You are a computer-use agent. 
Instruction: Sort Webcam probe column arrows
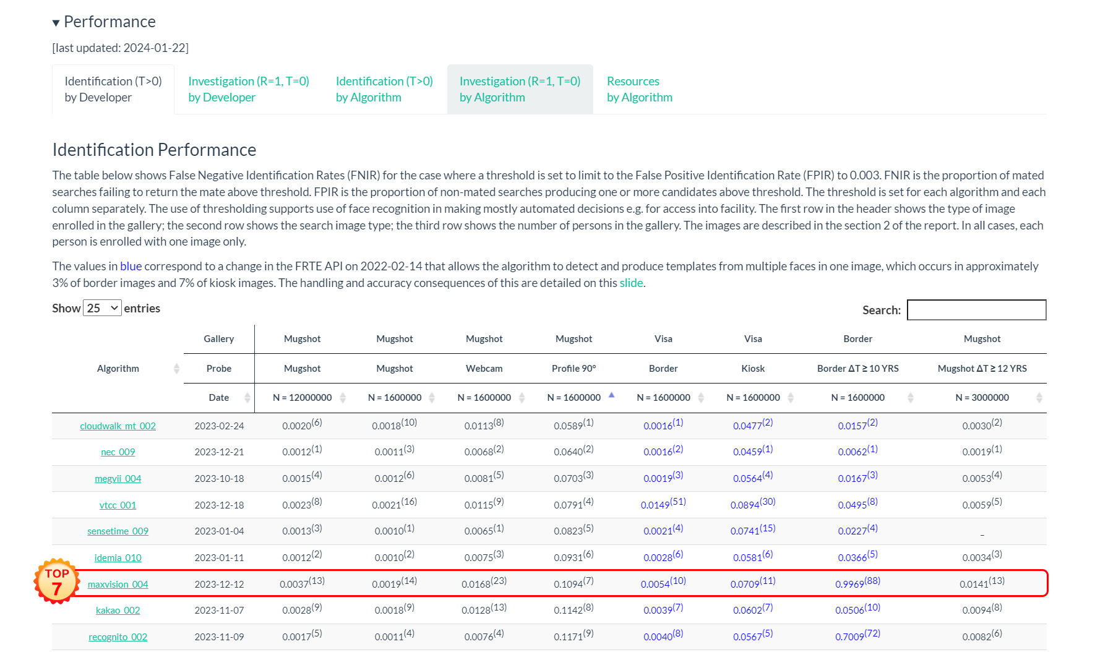(x=522, y=398)
